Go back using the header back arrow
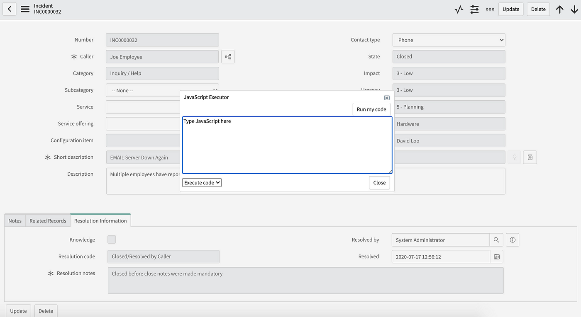The height and width of the screenshot is (317, 581). click(x=9, y=9)
